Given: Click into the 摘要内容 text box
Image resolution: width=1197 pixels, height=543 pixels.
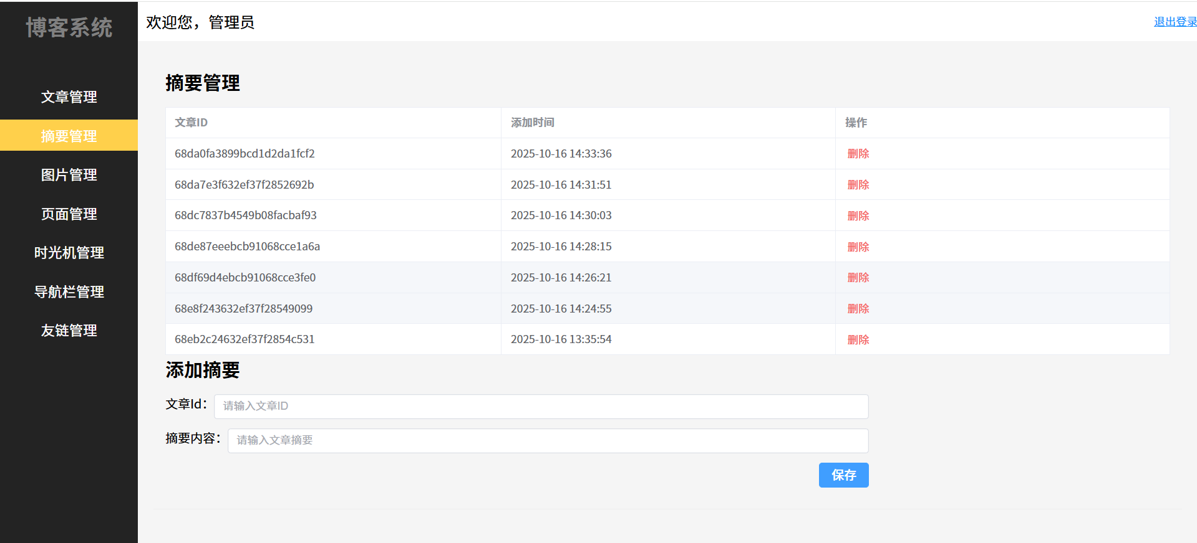Looking at the screenshot, I should click(548, 440).
